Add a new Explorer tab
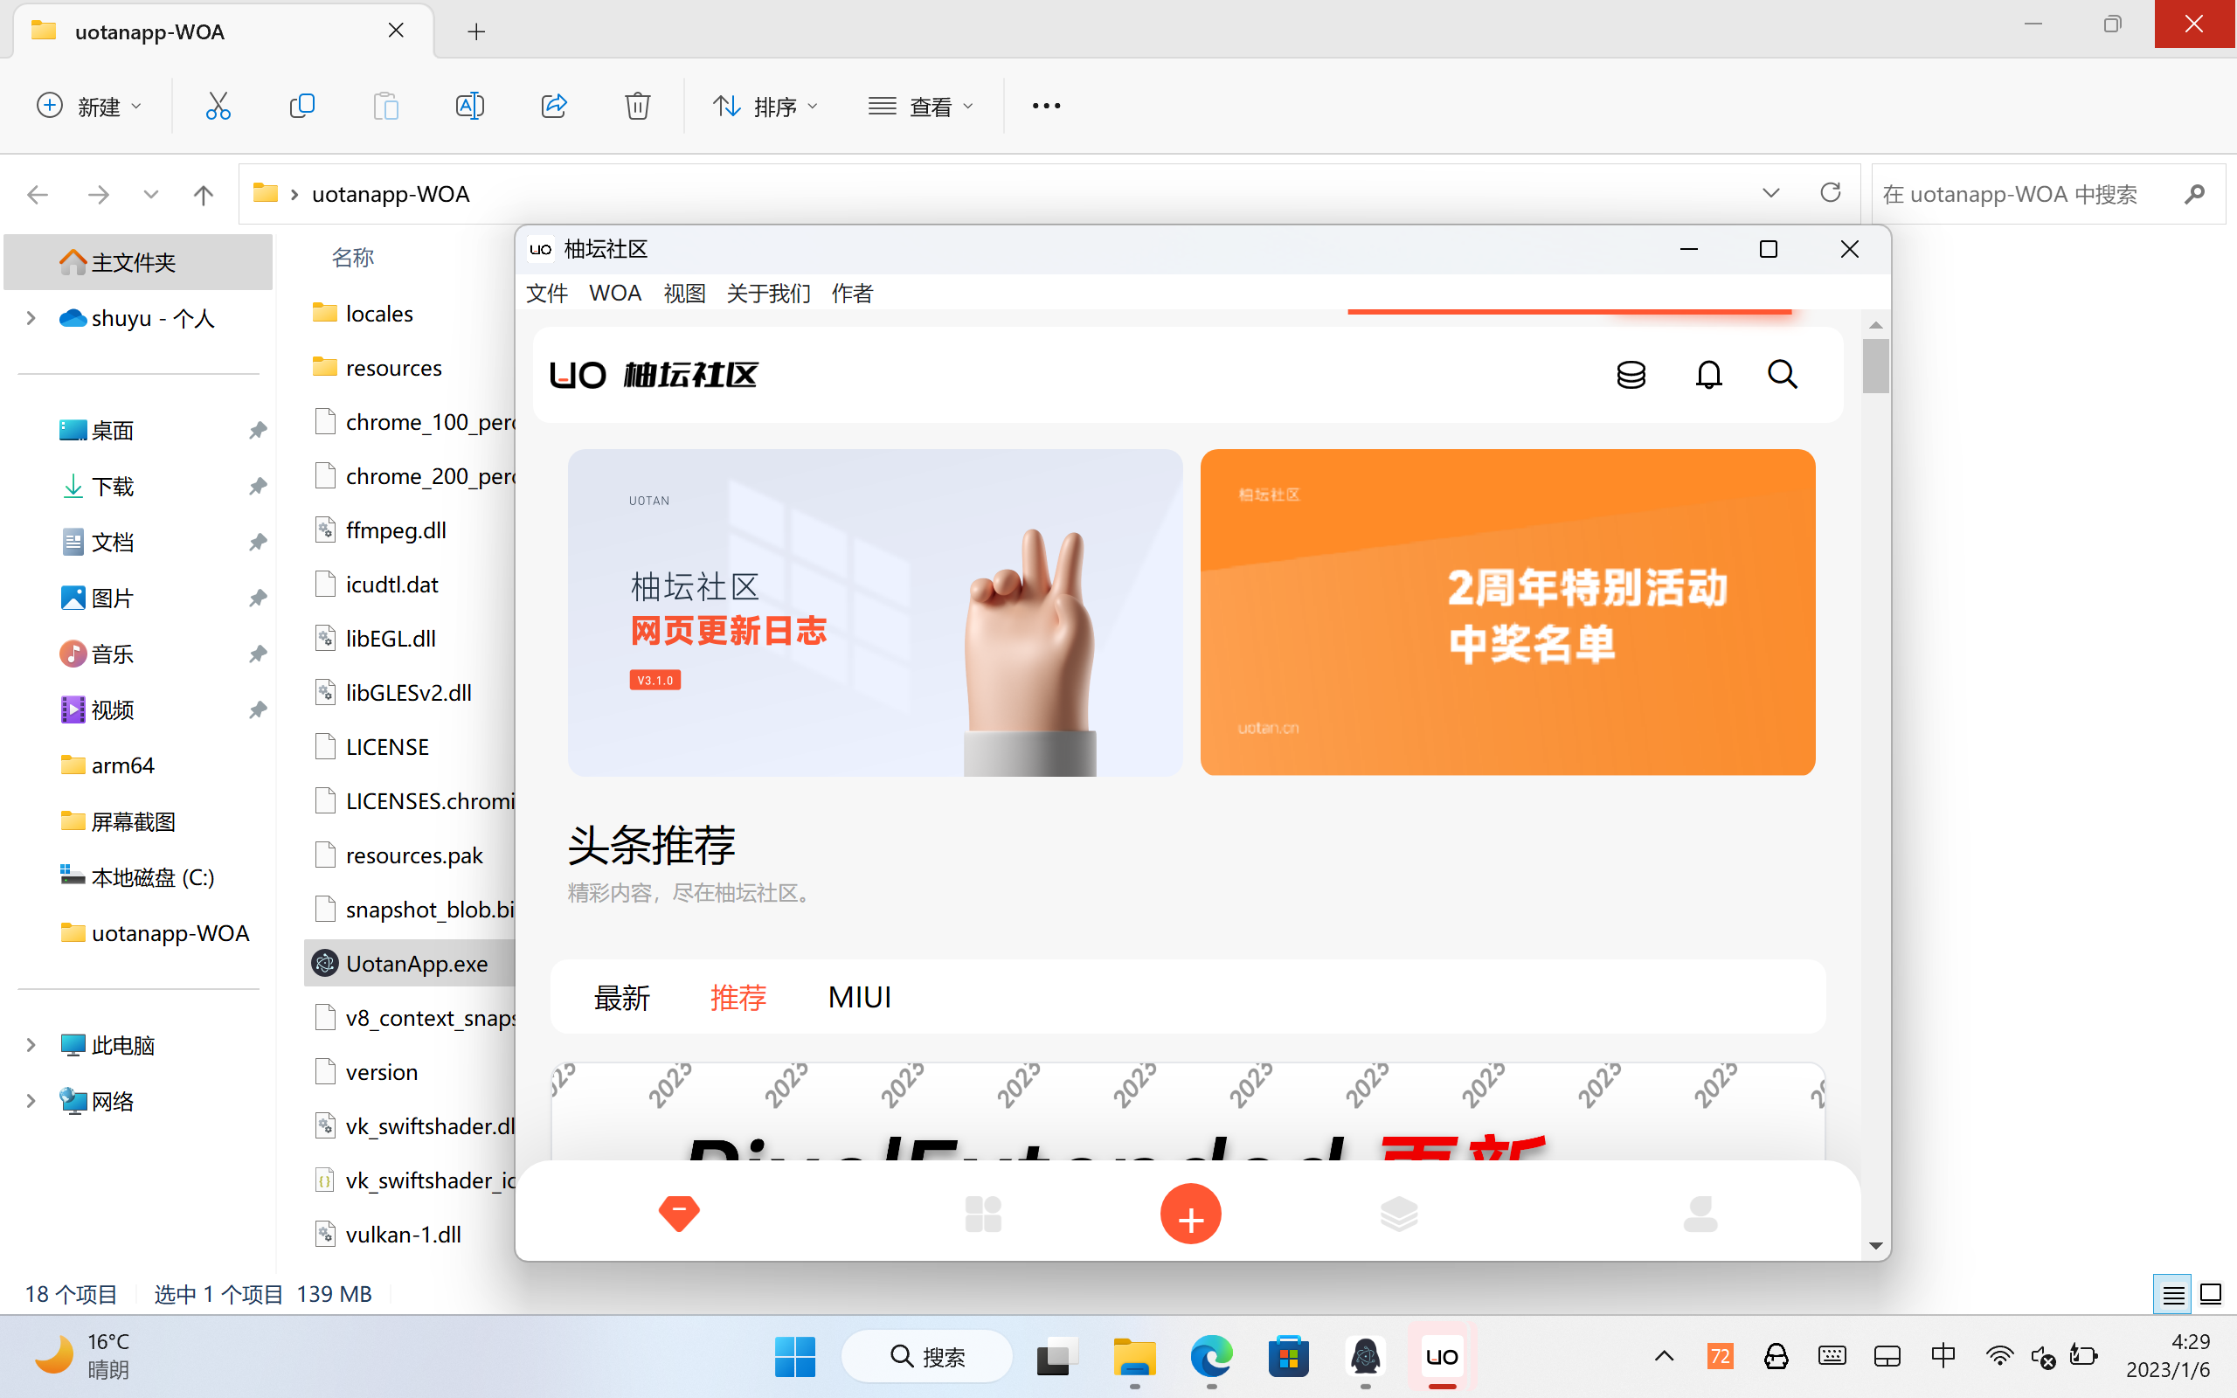The image size is (2237, 1398). tap(476, 31)
